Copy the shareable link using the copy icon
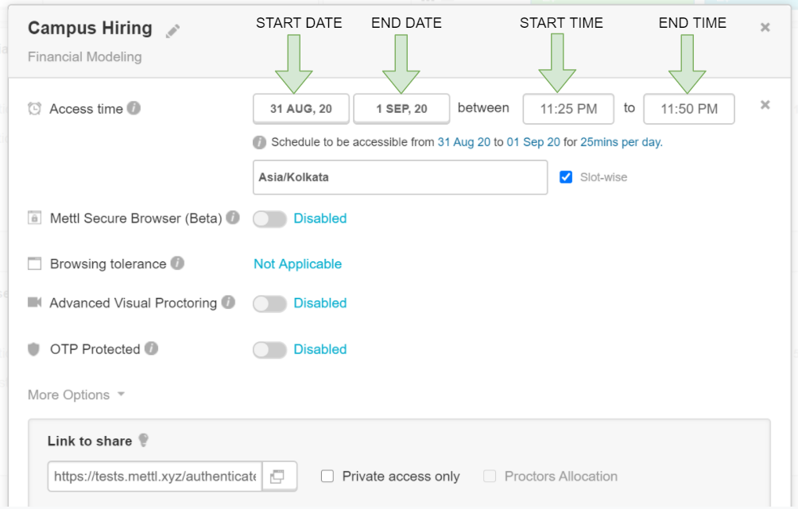 [280, 476]
